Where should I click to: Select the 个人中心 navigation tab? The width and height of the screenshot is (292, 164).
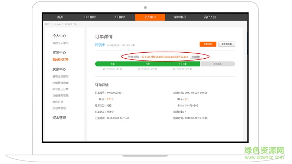(x=150, y=17)
